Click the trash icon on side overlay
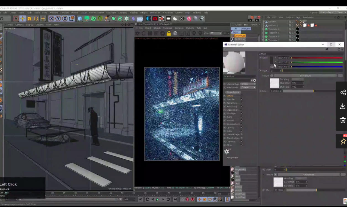 [343, 120]
